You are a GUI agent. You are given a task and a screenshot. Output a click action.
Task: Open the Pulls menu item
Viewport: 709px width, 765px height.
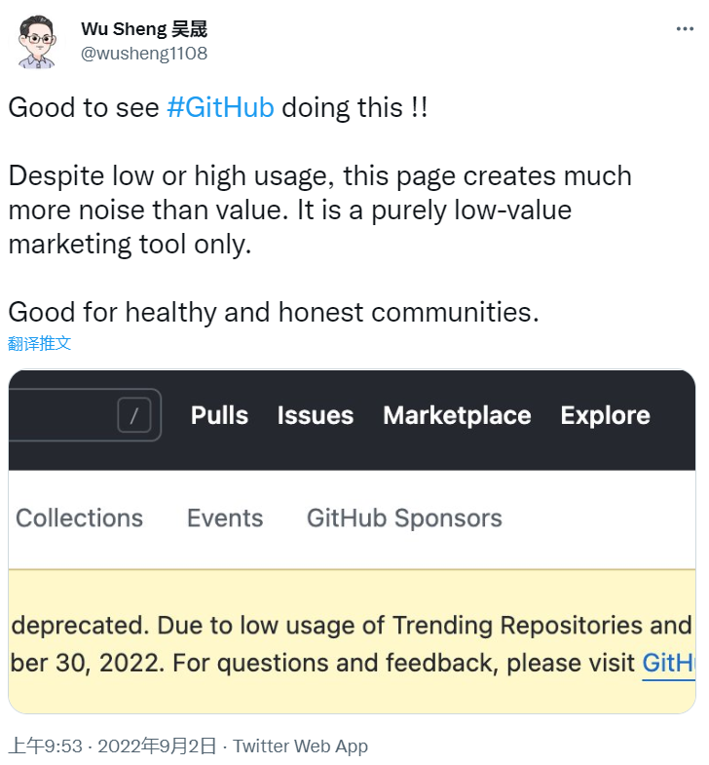pos(219,416)
